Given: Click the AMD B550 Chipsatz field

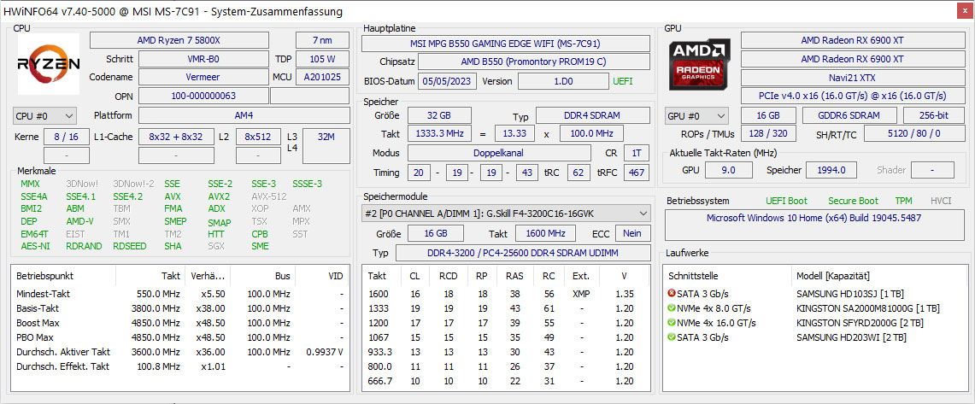Looking at the screenshot, I should point(533,62).
